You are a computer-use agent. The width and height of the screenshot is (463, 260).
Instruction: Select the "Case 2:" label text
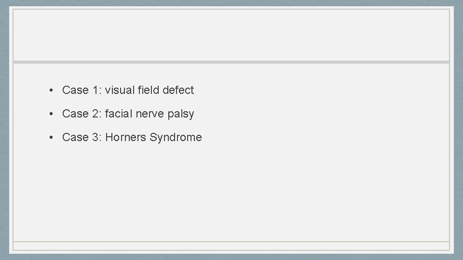(x=82, y=114)
